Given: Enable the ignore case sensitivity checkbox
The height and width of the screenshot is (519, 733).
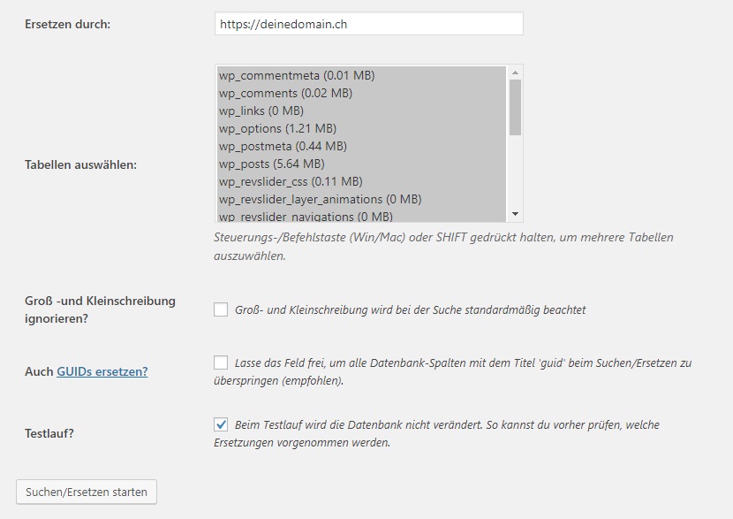Looking at the screenshot, I should [x=221, y=309].
